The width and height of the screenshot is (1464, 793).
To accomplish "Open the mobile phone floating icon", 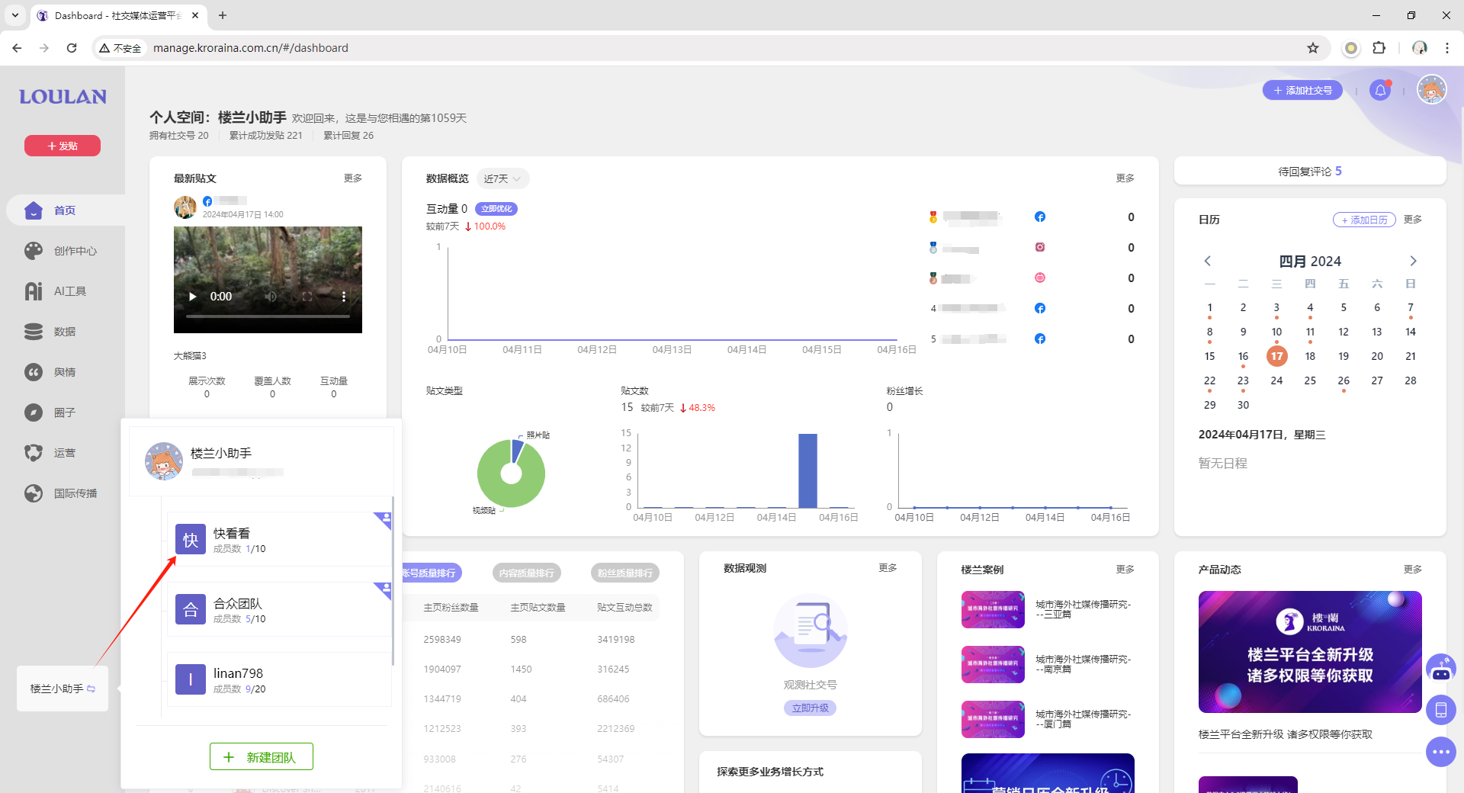I will point(1440,710).
